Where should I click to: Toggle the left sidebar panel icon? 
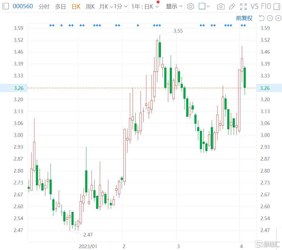click(5, 6)
